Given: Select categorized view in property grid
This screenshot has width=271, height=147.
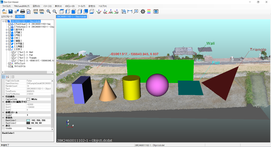Looking at the screenshot, I should [x=3, y=77].
